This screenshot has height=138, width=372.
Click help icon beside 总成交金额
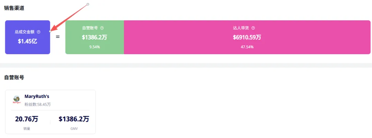click(39, 32)
